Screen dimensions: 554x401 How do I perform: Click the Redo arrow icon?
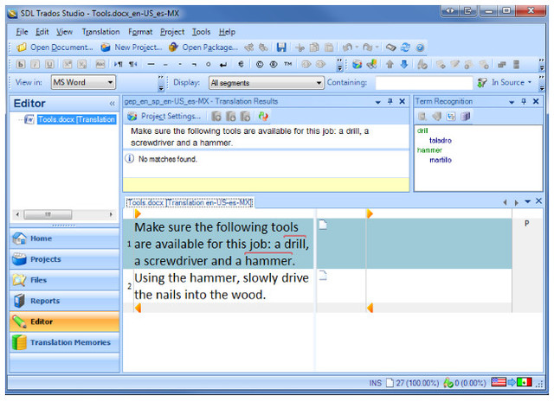pos(367,48)
